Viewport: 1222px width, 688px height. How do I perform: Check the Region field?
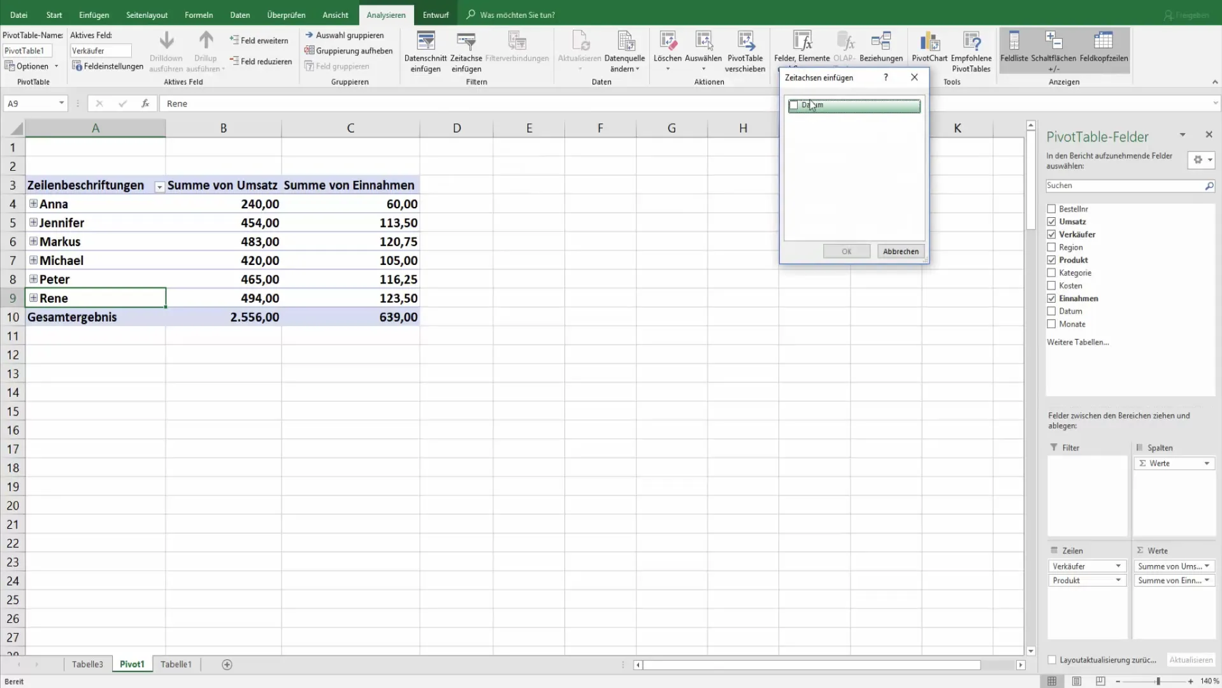click(x=1051, y=247)
